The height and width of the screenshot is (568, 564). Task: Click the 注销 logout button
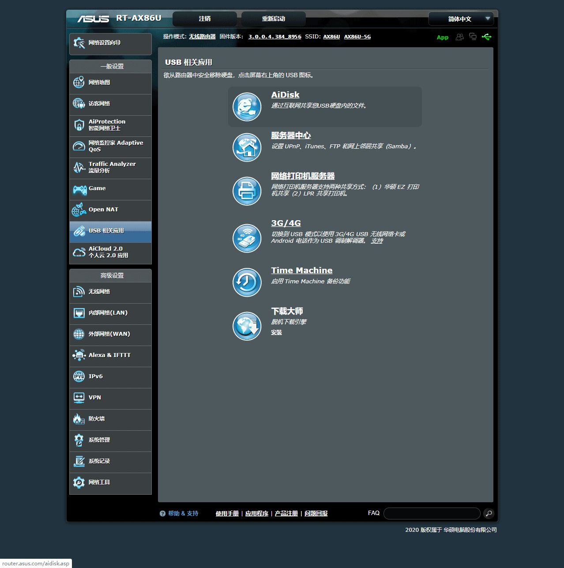[x=205, y=19]
